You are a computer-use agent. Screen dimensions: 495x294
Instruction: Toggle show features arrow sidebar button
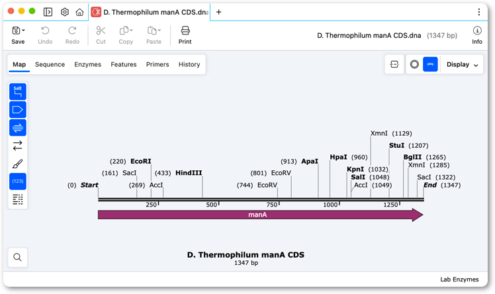(x=18, y=110)
